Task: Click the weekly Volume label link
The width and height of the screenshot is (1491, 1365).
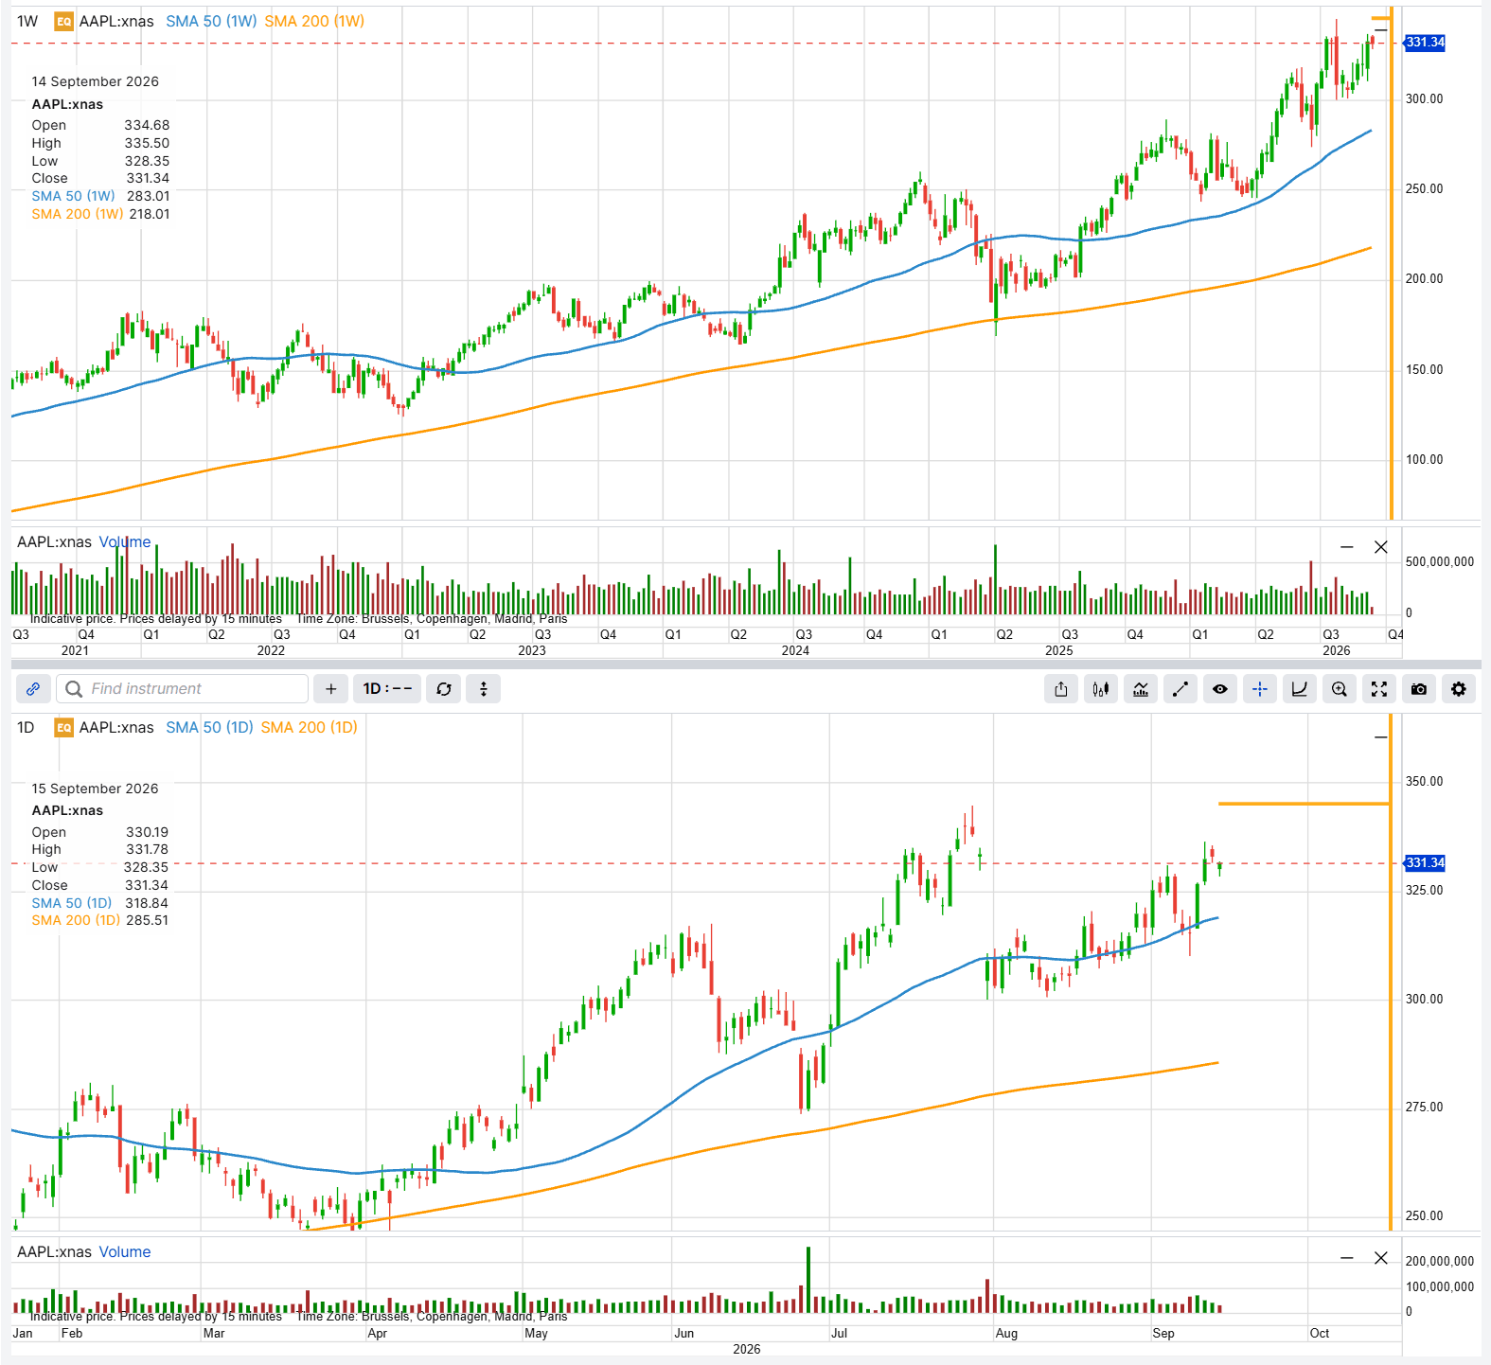Action: [x=125, y=541]
